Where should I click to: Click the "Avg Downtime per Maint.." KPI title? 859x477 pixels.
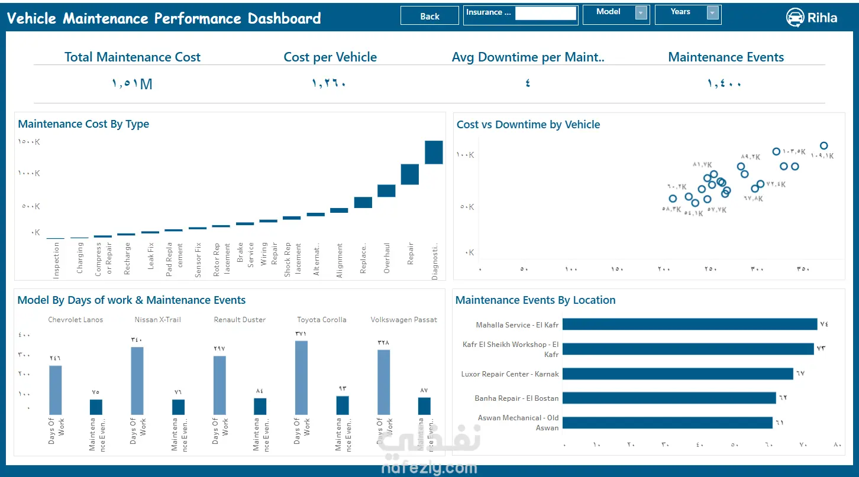click(x=528, y=57)
